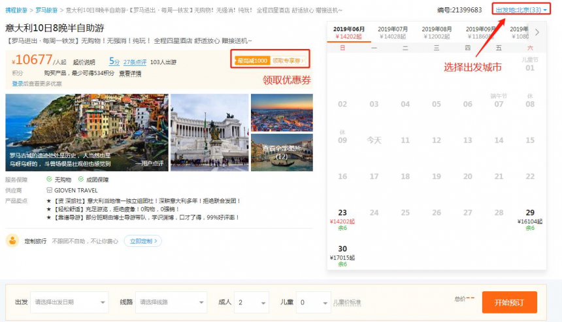
Task: Open the 请选择出发日期 departure date dropdown
Action: 69,302
